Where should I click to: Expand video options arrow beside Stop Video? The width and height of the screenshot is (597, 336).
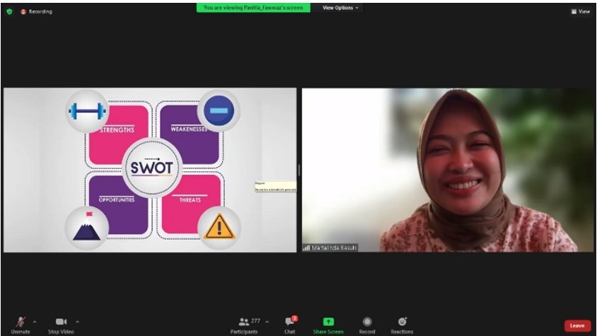pyautogui.click(x=77, y=321)
